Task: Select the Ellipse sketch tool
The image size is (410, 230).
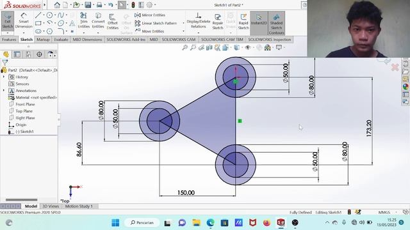Action: [x=61, y=23]
